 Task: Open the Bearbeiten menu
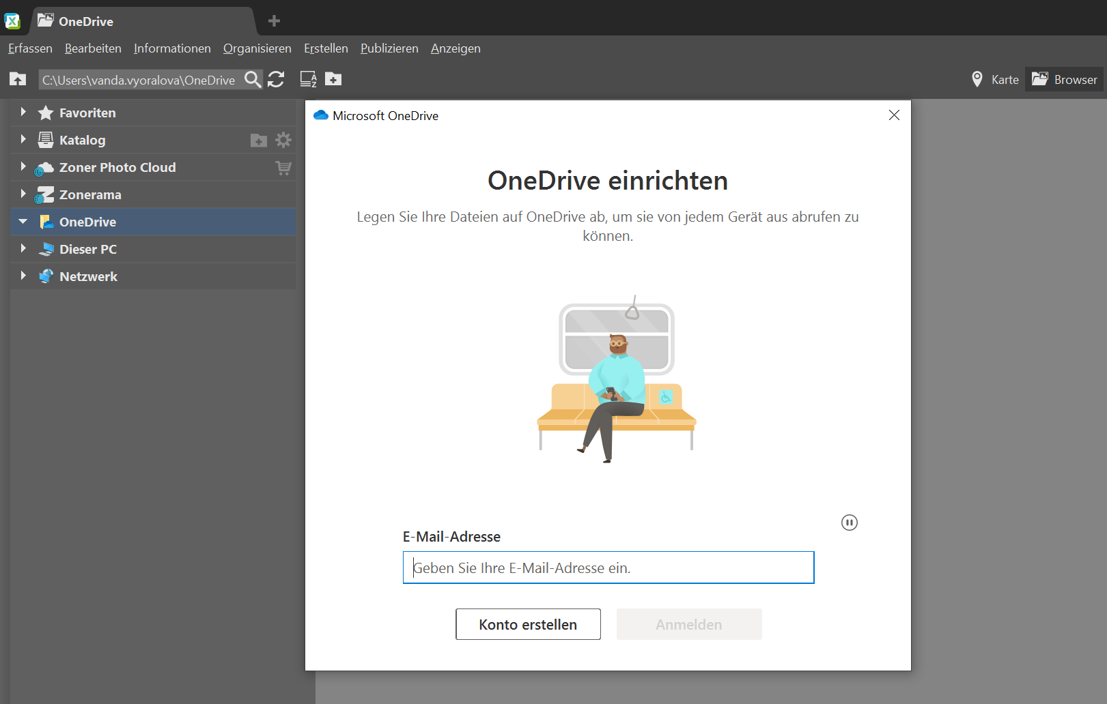click(93, 48)
